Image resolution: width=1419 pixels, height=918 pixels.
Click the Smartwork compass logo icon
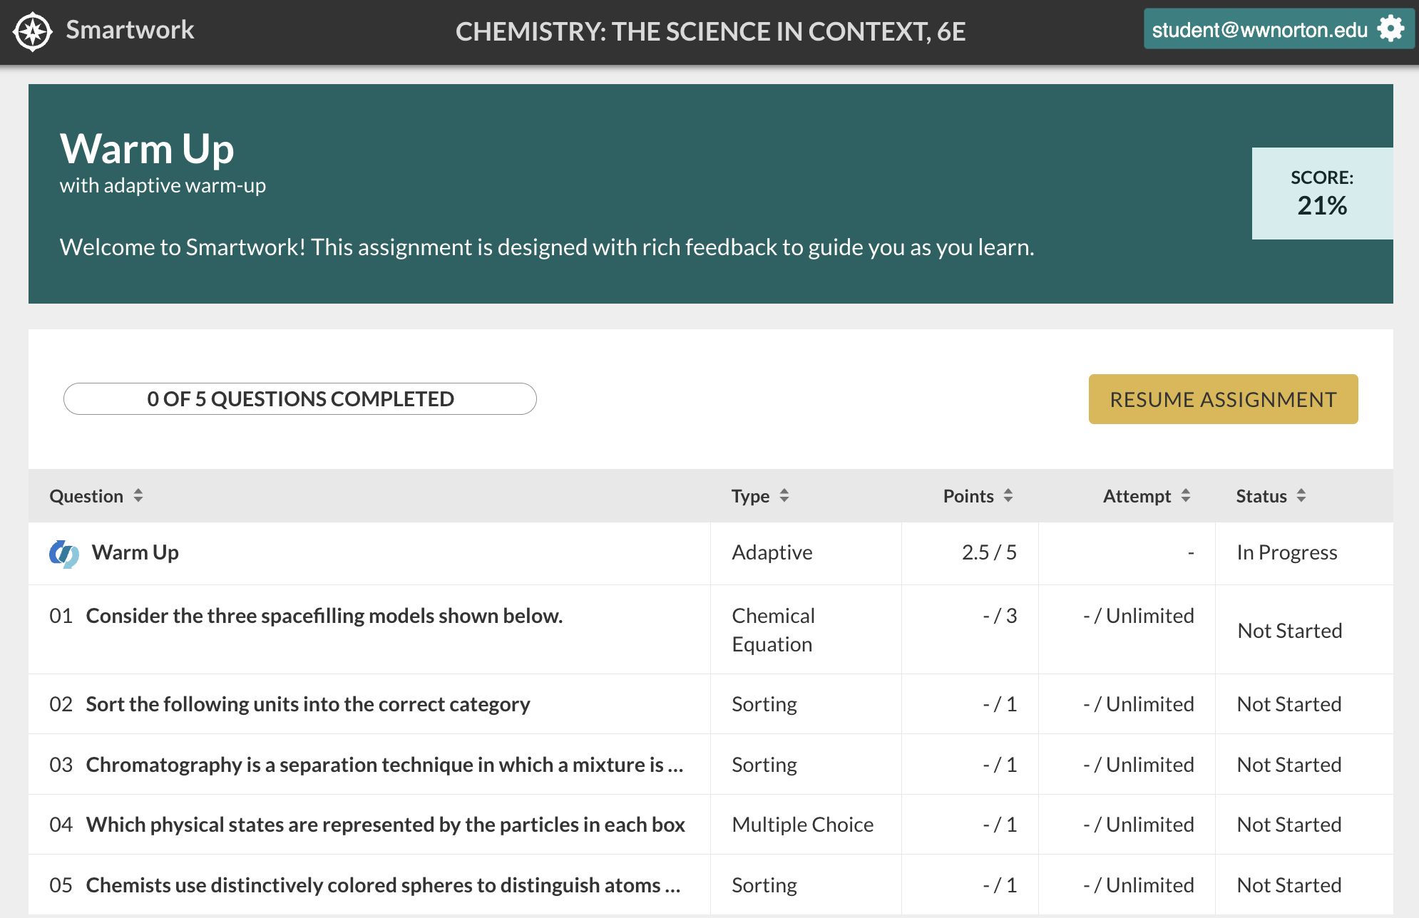33,32
